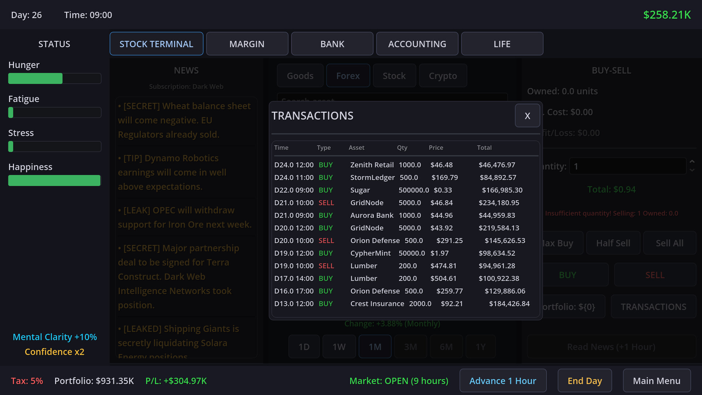Go to the LIFE tab
Screen dimensions: 702x395
pyautogui.click(x=502, y=44)
